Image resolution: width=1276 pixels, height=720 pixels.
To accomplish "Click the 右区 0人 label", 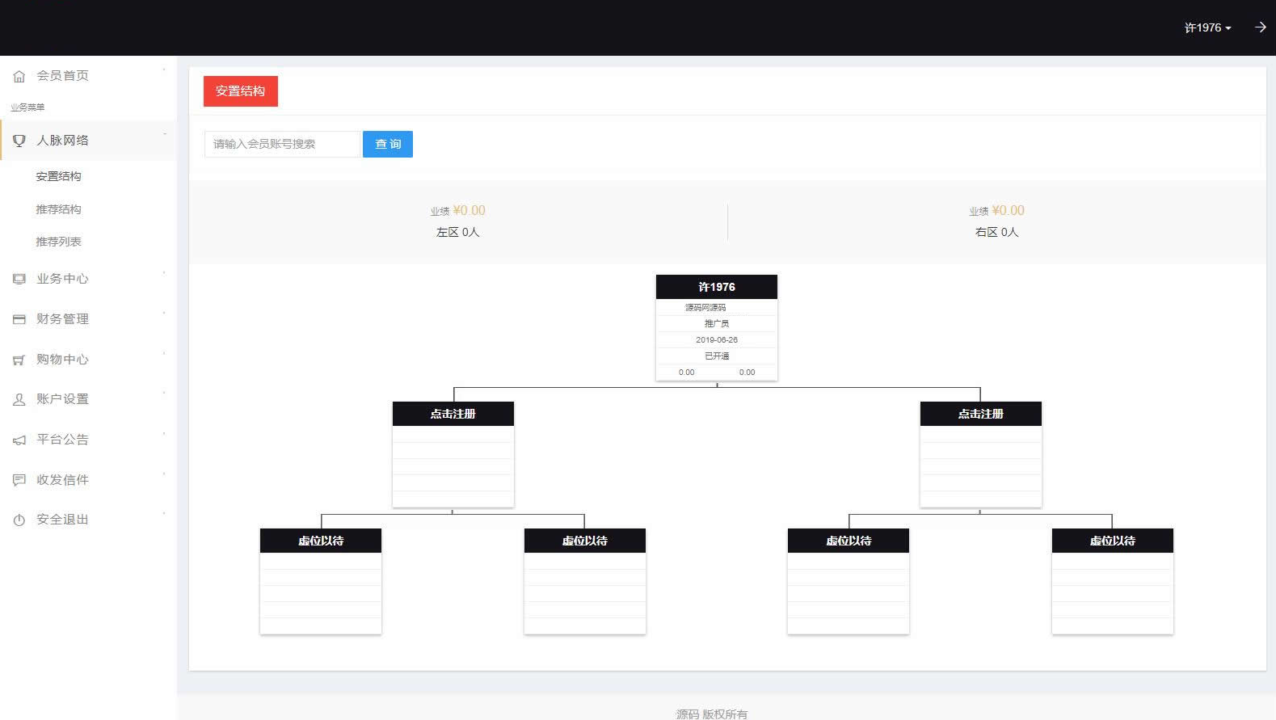I will 997,232.
